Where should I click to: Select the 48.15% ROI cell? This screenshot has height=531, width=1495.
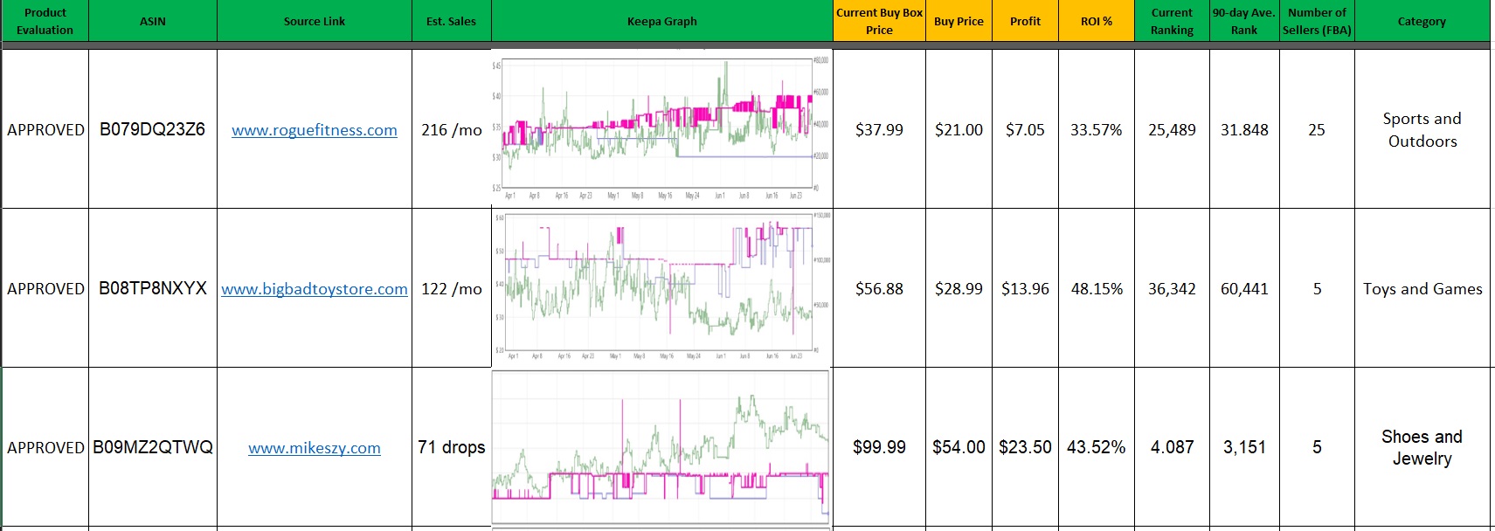pyautogui.click(x=1097, y=288)
